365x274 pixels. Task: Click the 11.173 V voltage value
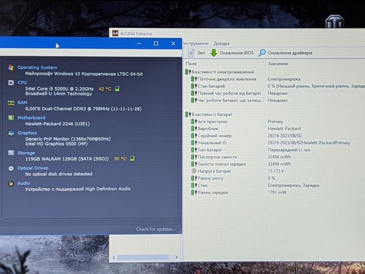click(x=276, y=171)
